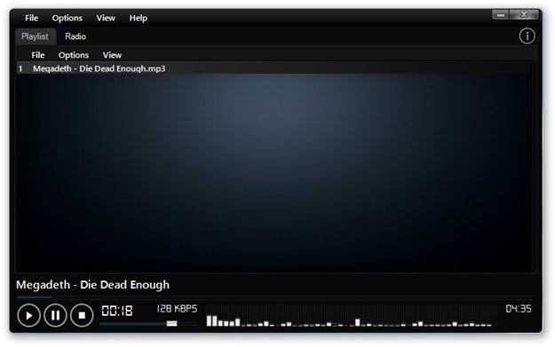555x347 pixels.
Task: Click the volume slider handle
Action: point(171,323)
